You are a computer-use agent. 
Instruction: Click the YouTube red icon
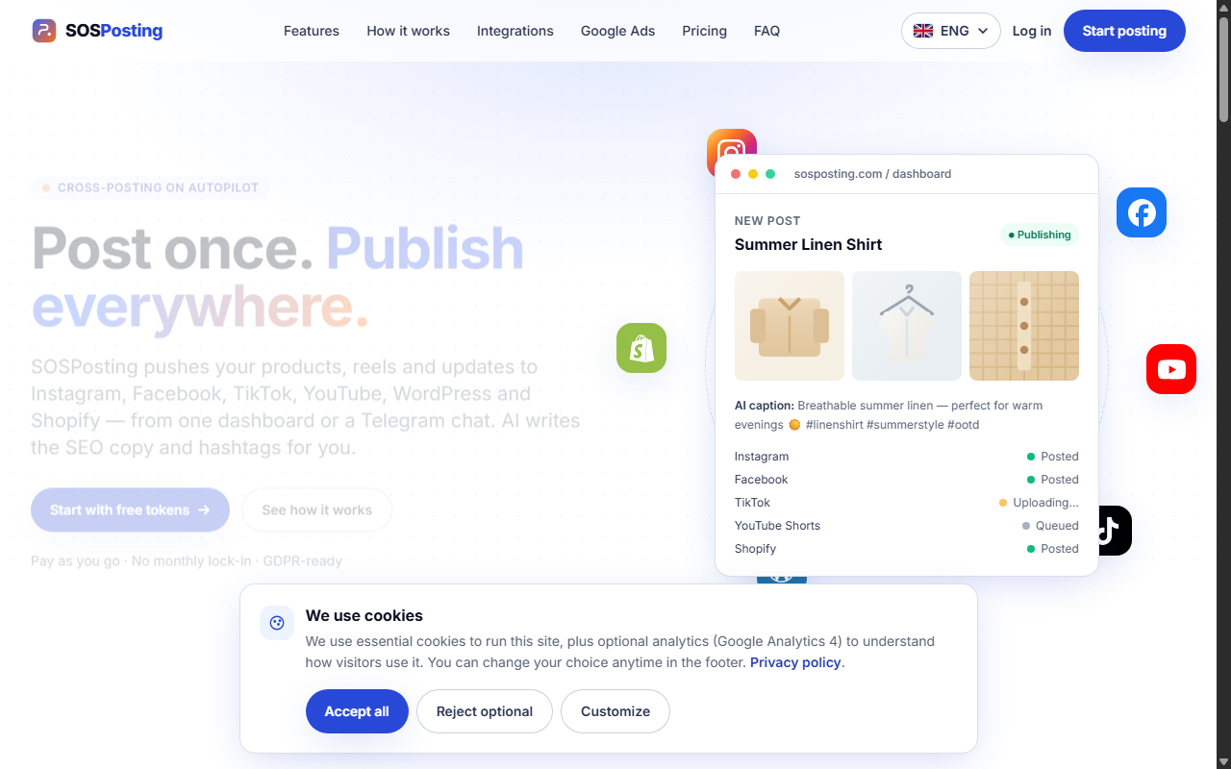[x=1171, y=369]
